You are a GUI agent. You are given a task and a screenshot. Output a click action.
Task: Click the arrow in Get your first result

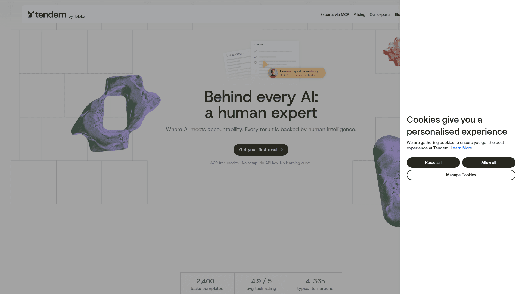click(282, 150)
